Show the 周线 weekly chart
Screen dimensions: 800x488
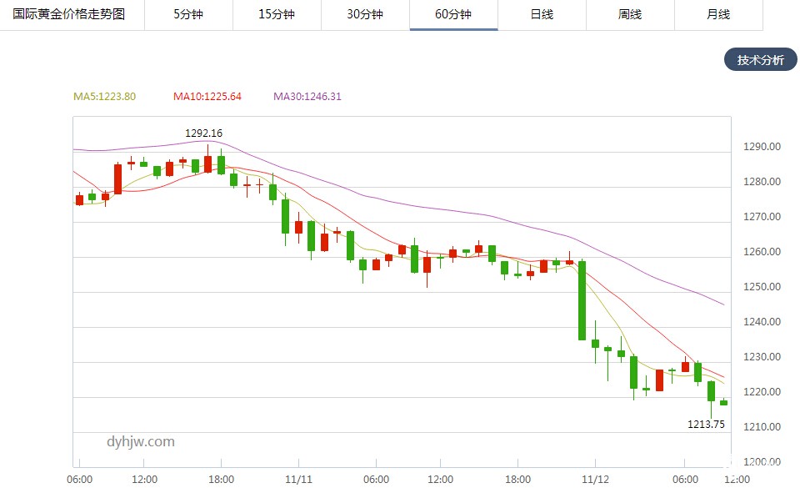tap(630, 14)
